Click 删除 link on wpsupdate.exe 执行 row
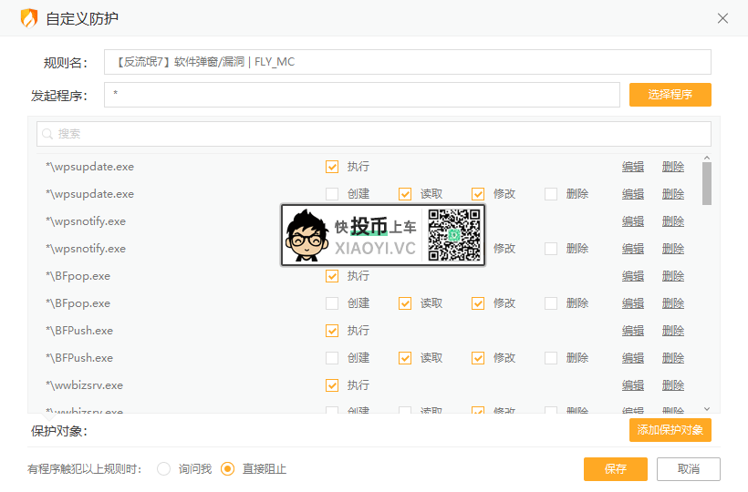748x492 pixels. click(x=673, y=167)
